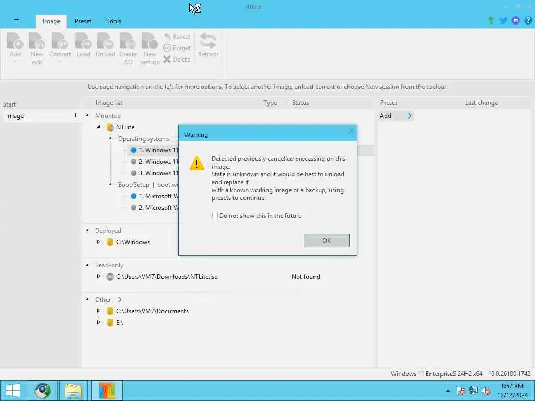Open the taskbar clock showing 8:57 PM
Screen dimensions: 535x401
tap(512, 391)
